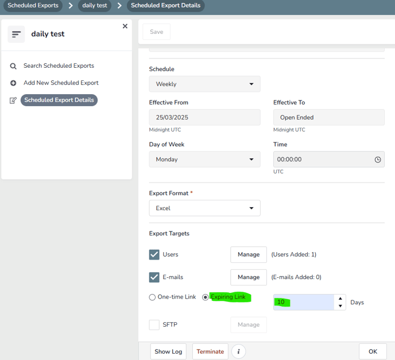This screenshot has height=360, width=395.
Task: Select the One-time Link radio button
Action: coord(152,297)
